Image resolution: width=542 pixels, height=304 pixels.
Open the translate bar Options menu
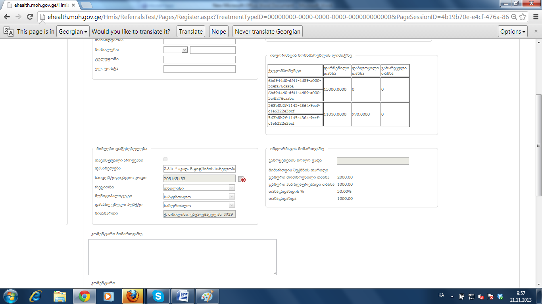(513, 32)
